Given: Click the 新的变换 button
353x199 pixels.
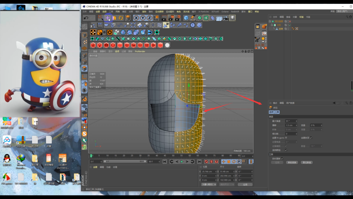Looking at the screenshot, I should [292, 162].
